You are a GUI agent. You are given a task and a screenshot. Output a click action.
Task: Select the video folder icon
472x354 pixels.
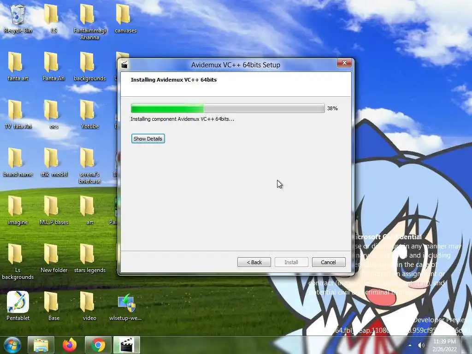90,306
